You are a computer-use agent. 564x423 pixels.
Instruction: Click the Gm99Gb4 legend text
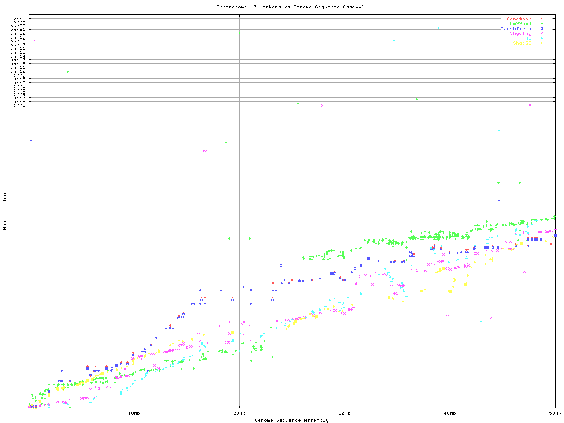[x=520, y=24]
